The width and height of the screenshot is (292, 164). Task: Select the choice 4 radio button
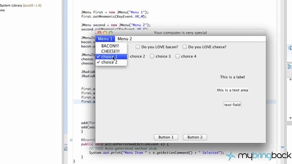click(186, 56)
